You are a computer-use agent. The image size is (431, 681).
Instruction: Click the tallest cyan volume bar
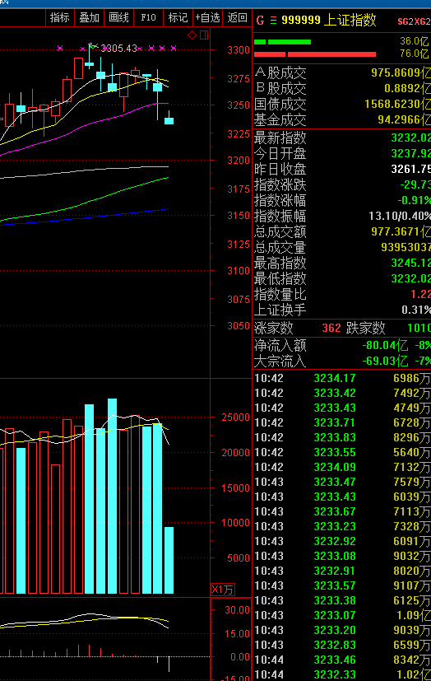[113, 496]
